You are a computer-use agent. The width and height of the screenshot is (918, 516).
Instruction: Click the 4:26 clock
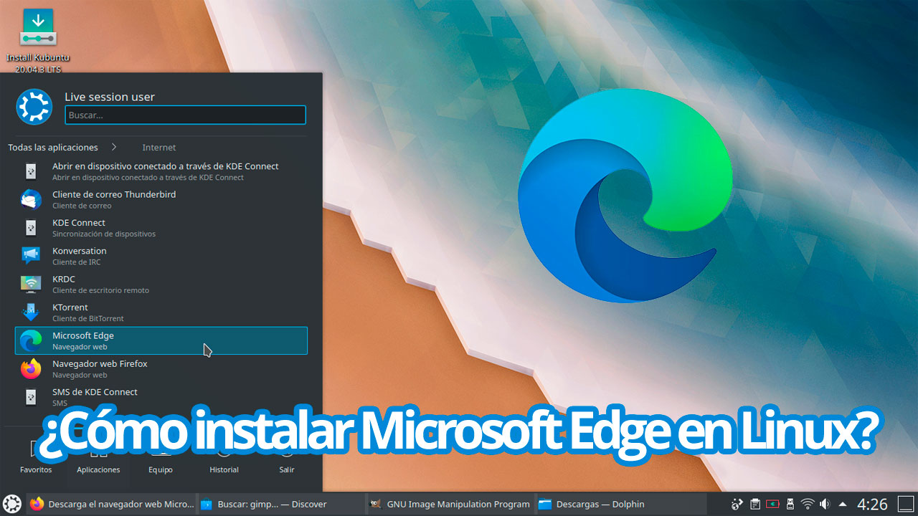872,505
